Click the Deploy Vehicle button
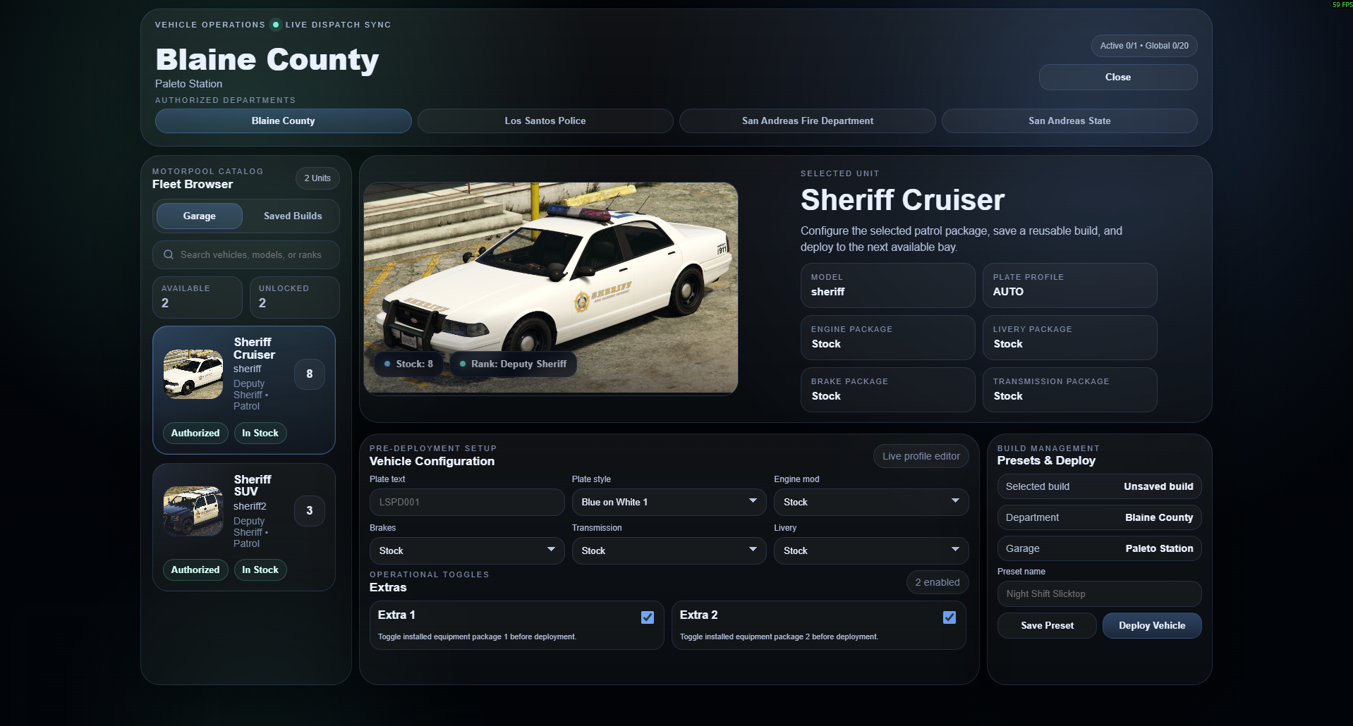1353x726 pixels. [x=1151, y=625]
